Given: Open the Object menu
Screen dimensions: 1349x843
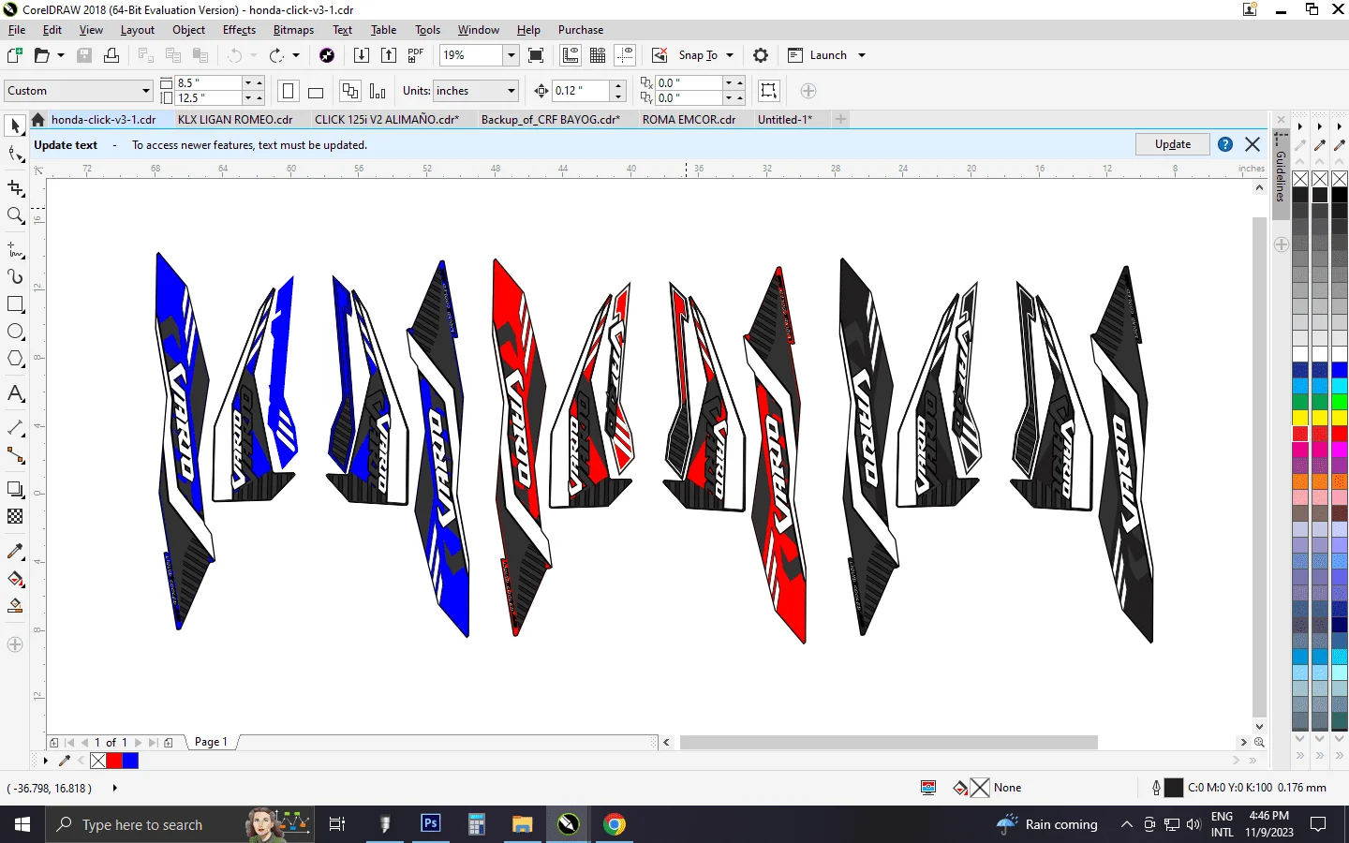Looking at the screenshot, I should pos(188,30).
